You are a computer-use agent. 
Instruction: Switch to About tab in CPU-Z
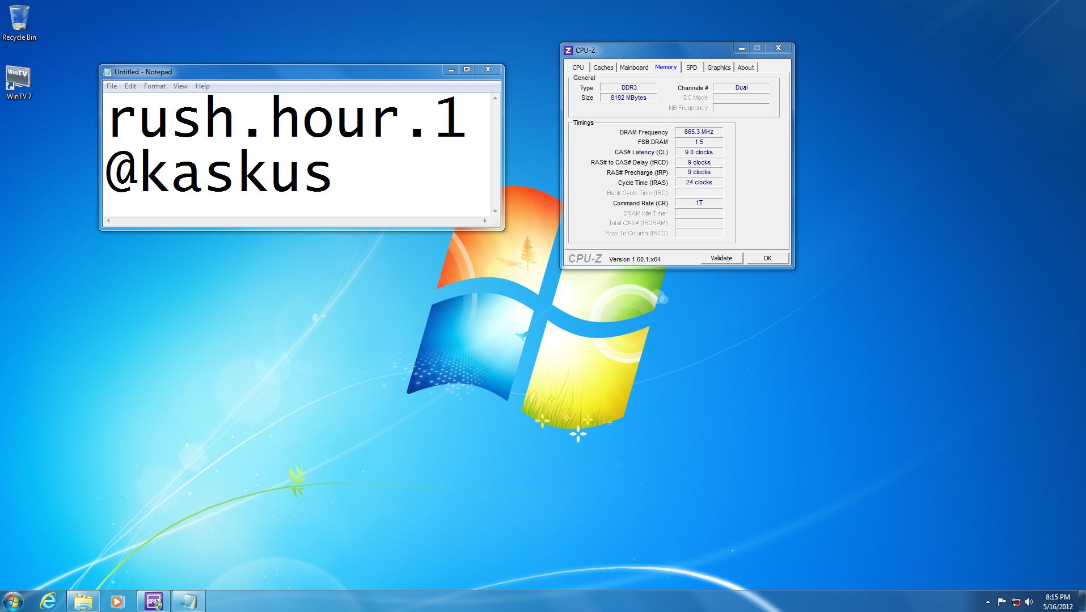click(x=746, y=67)
